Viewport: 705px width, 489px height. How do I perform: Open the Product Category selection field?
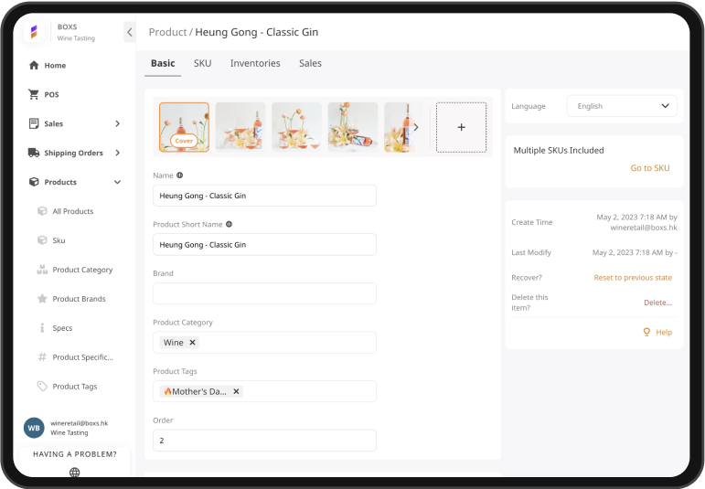pos(264,343)
